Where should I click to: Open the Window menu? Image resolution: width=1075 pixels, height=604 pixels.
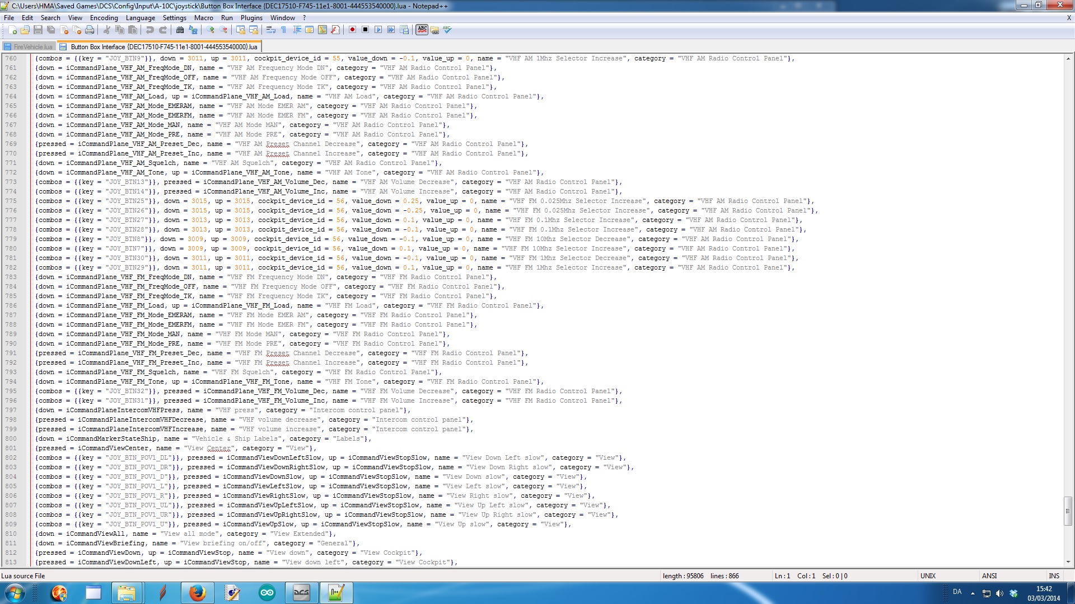click(x=283, y=18)
